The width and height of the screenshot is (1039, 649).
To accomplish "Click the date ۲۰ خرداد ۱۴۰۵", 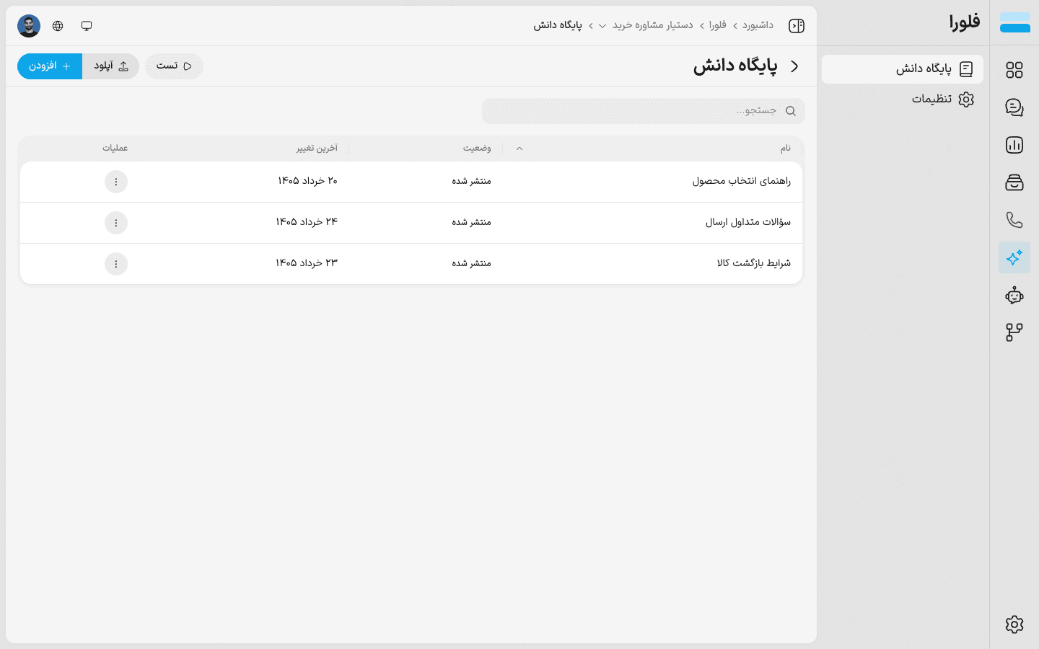I will 307,181.
